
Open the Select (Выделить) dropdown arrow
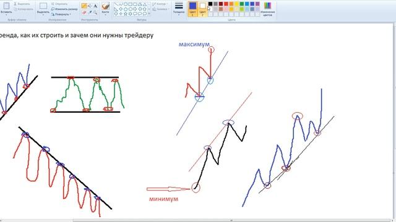(x=43, y=15)
